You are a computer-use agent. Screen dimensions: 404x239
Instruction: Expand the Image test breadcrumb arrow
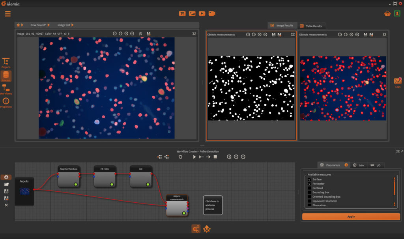tap(72, 25)
